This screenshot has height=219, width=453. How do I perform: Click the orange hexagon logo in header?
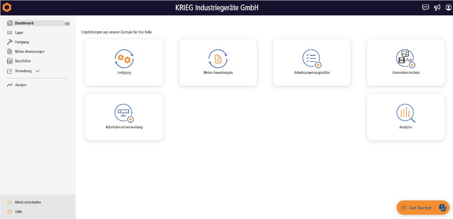(7, 7)
